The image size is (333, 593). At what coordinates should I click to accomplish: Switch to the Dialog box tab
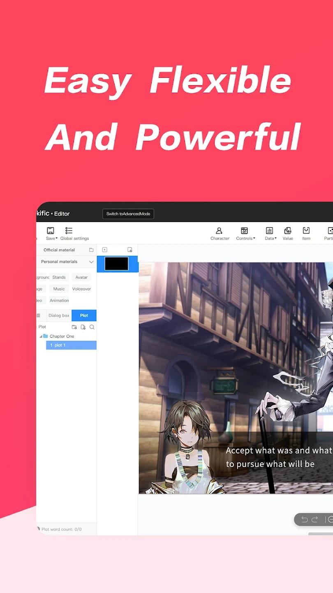coord(59,315)
